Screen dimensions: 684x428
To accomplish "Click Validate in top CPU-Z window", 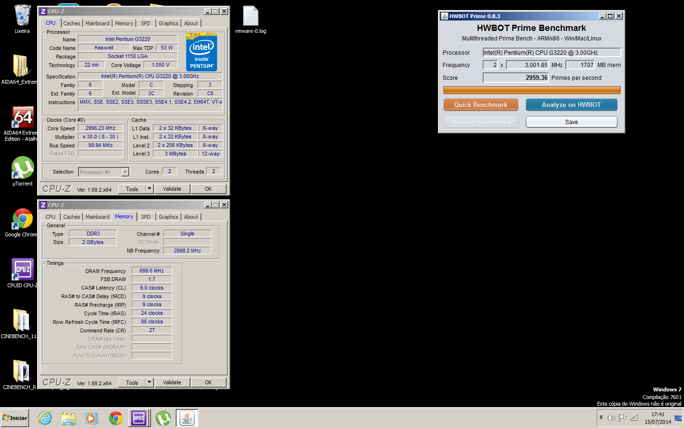I will 172,189.
